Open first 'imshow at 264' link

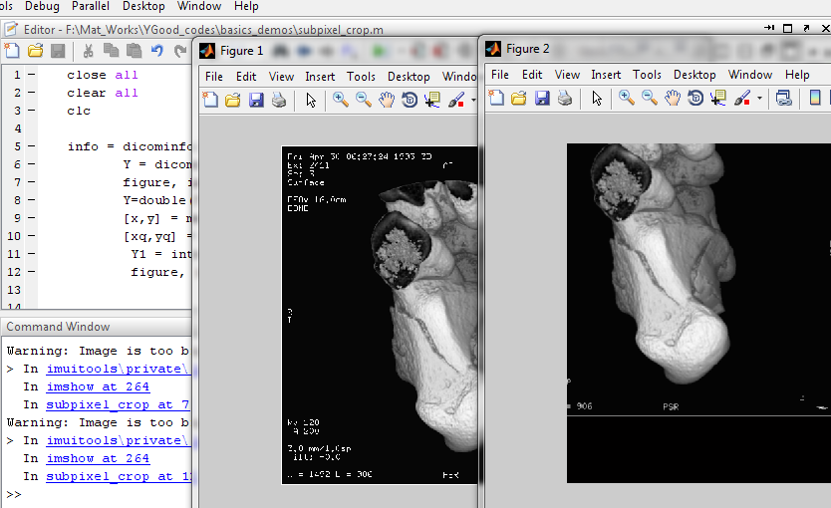(x=98, y=386)
